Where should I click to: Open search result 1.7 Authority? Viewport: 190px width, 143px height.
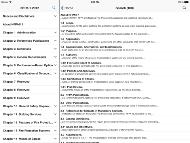(x=125, y=56)
